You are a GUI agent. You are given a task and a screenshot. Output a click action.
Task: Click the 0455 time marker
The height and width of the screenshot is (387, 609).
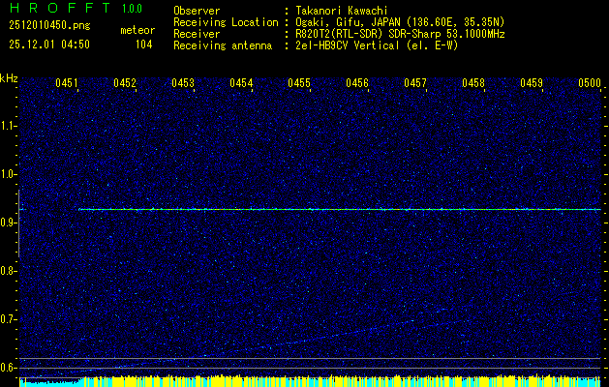click(299, 84)
